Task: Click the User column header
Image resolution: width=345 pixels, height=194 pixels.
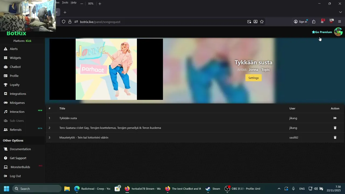Action: tap(292, 108)
